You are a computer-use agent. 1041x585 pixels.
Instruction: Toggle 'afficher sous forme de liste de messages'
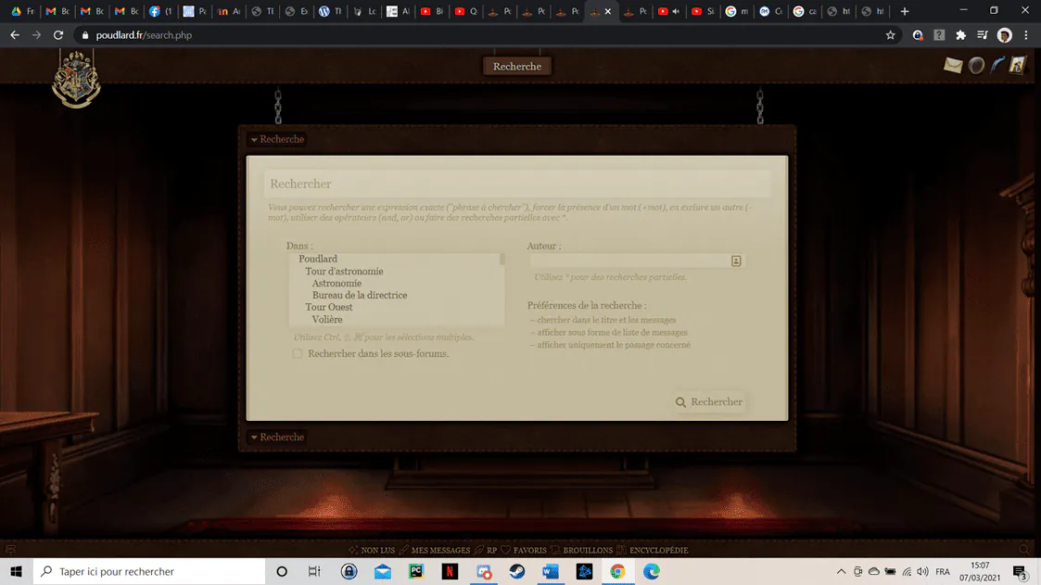point(612,333)
